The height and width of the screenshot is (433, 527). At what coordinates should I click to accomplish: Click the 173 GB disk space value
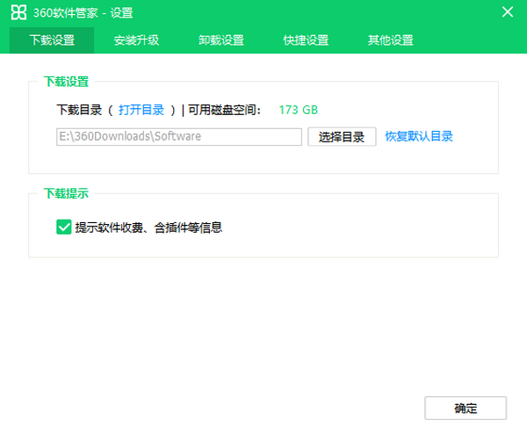(299, 110)
